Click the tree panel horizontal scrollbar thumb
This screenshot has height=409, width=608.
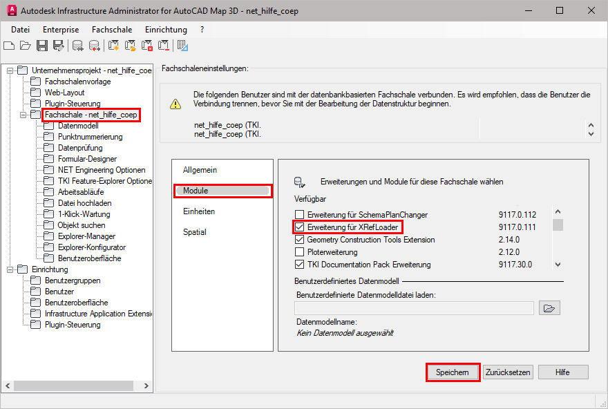coord(74,386)
